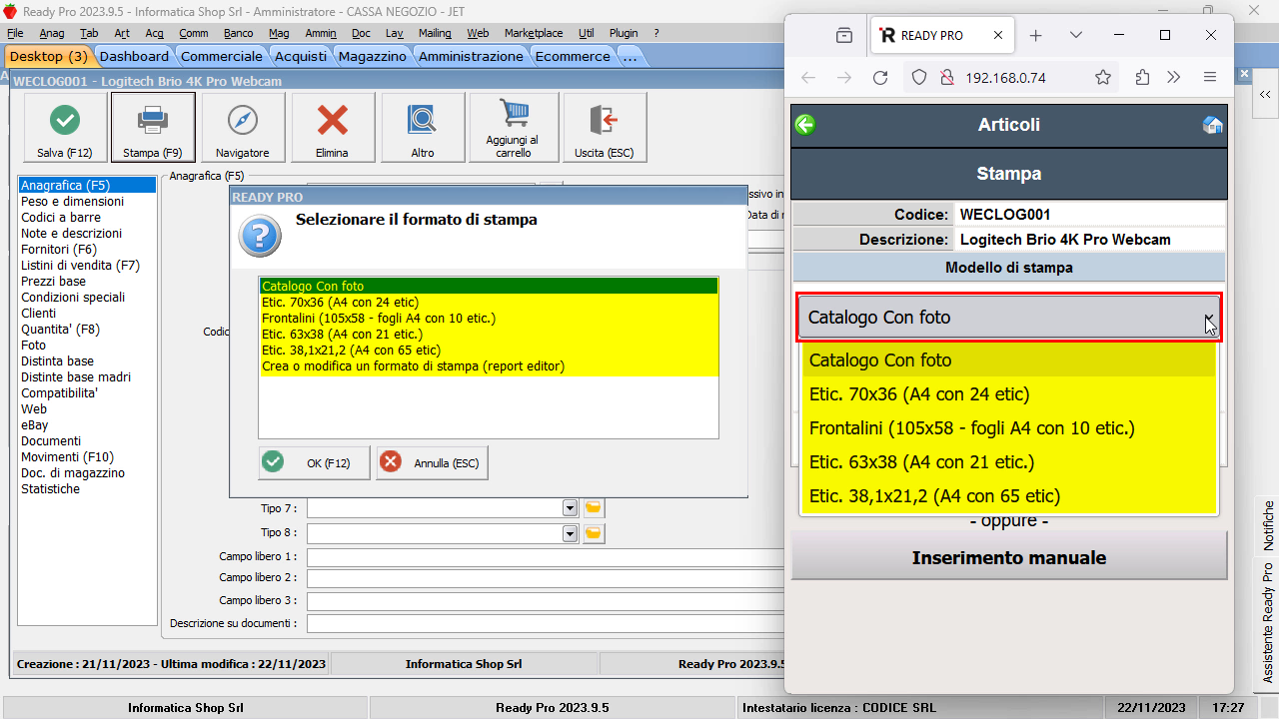Click the home icon in Articoli header

point(1213,125)
